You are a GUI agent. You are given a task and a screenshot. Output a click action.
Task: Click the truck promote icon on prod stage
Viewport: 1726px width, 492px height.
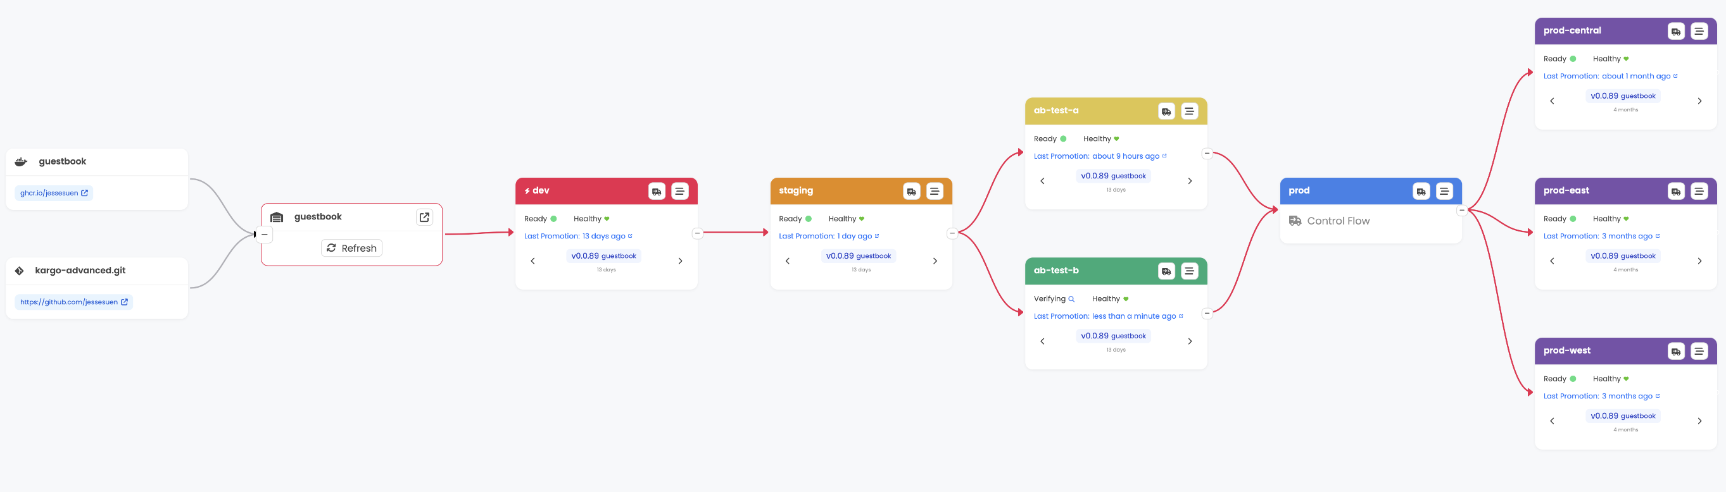[1420, 192]
